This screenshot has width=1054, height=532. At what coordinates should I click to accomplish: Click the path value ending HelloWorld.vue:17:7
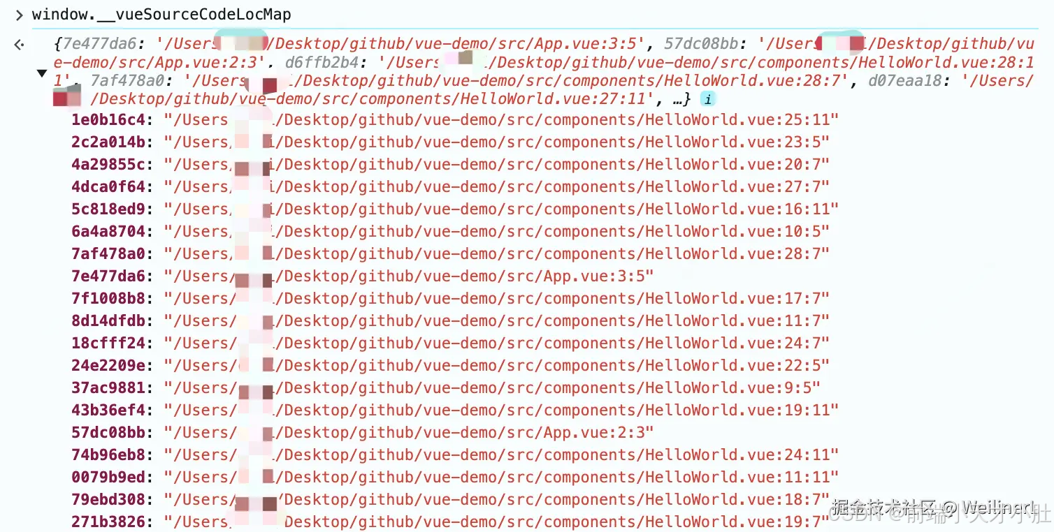pyautogui.click(x=497, y=298)
